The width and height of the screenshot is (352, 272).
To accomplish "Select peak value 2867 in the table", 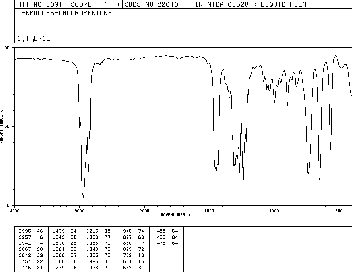I will [x=25, y=249].
